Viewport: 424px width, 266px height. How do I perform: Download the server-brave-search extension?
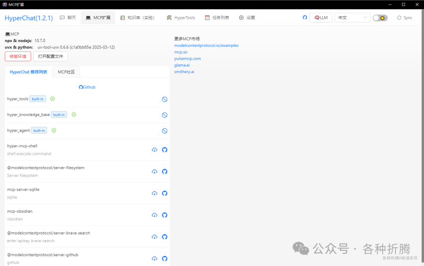[154, 237]
